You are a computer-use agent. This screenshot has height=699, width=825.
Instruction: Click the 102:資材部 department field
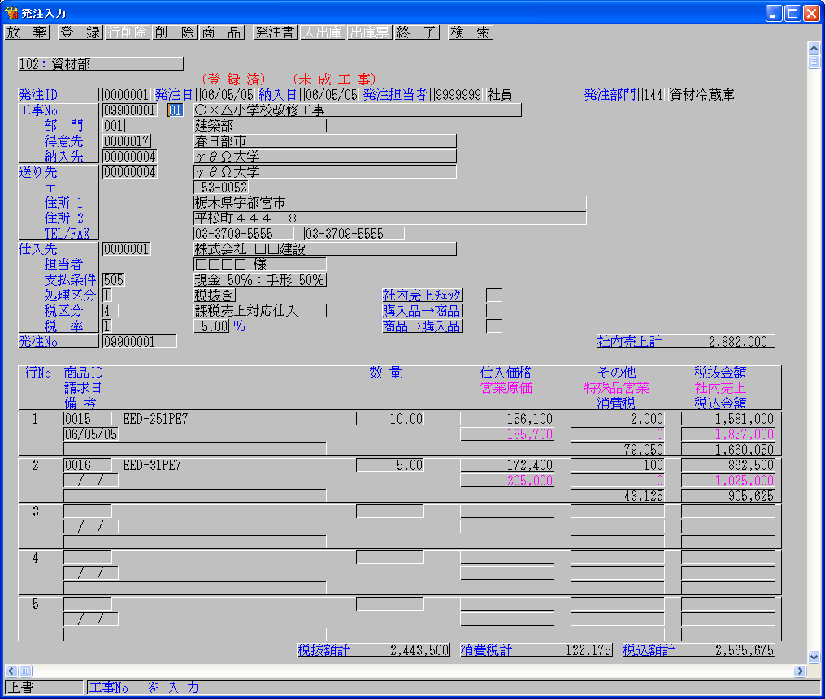click(101, 64)
